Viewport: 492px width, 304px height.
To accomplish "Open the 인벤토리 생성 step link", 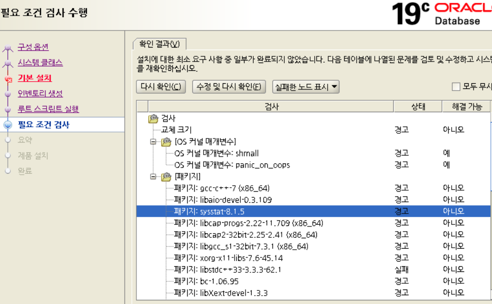I will click(x=40, y=93).
